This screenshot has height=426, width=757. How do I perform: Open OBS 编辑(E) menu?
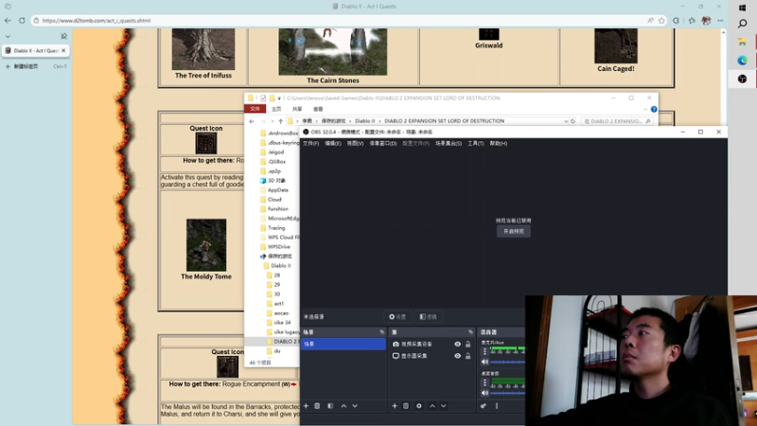[333, 144]
